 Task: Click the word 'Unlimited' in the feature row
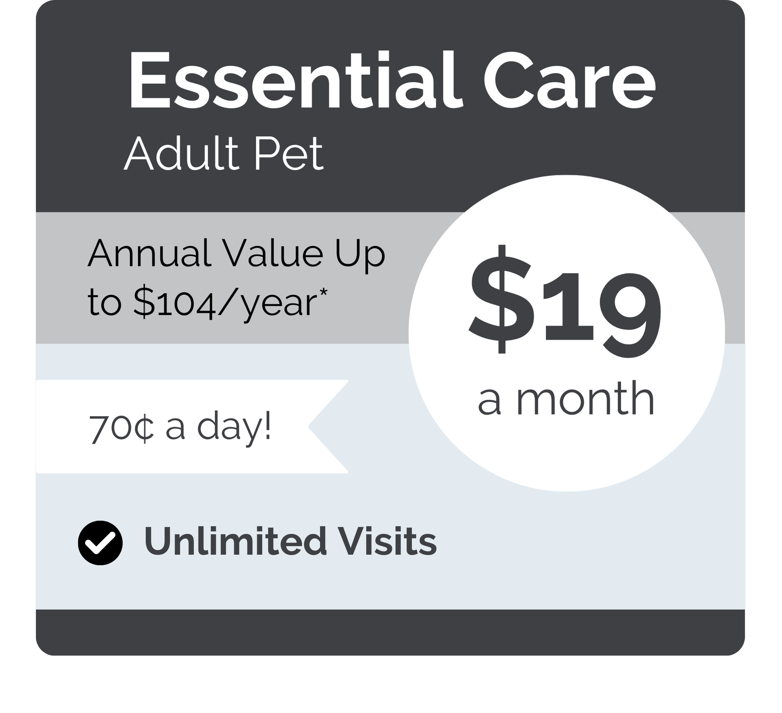coord(235,542)
